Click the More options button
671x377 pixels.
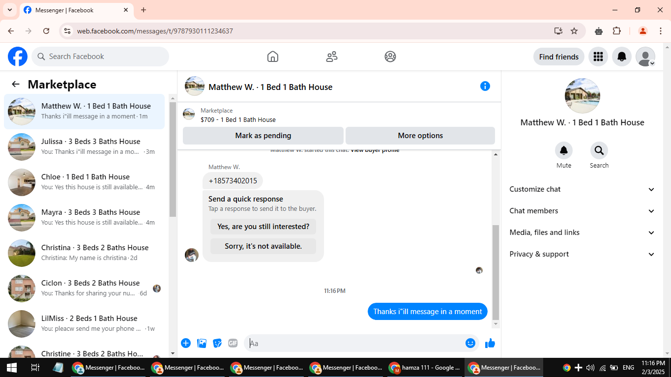click(x=420, y=136)
